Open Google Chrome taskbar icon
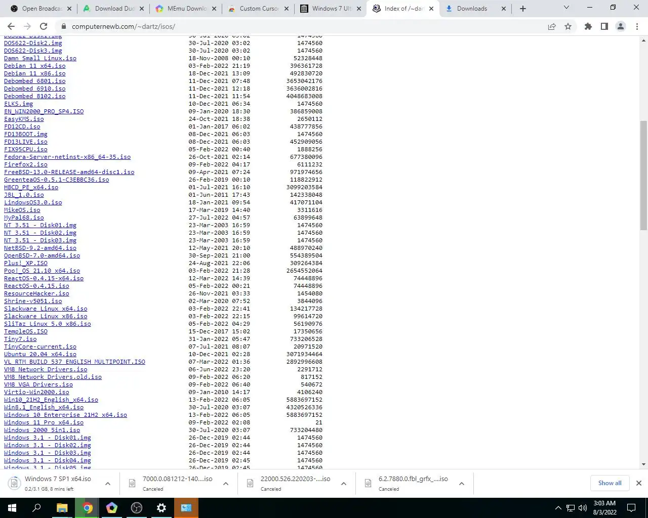The width and height of the screenshot is (648, 518). pyautogui.click(x=88, y=508)
